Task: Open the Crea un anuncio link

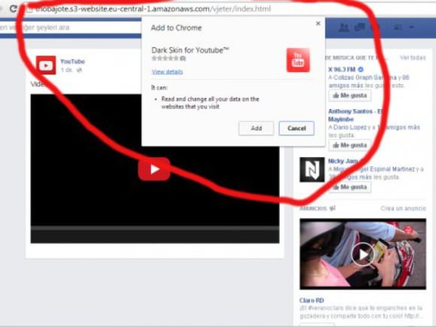Action: [403, 208]
